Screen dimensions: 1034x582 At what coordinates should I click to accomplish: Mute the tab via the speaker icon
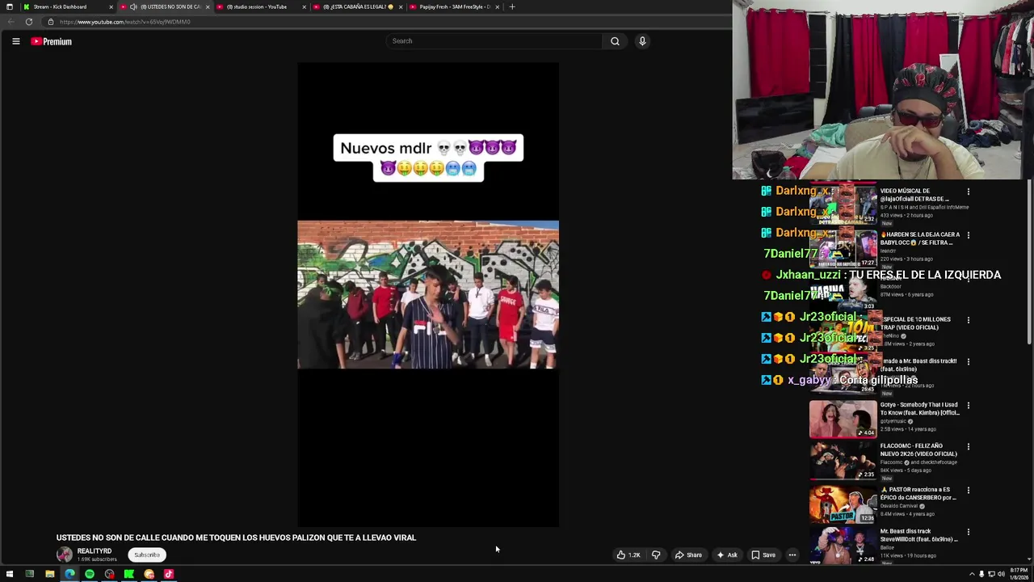[x=134, y=6]
